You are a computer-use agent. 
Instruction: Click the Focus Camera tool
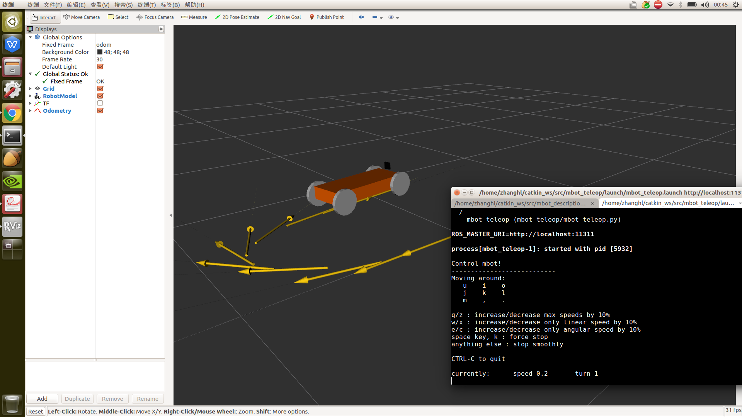155,17
